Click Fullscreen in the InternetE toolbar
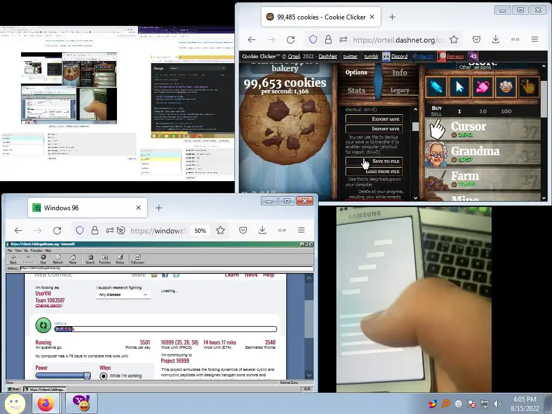The width and height of the screenshot is (552, 414). point(137,259)
